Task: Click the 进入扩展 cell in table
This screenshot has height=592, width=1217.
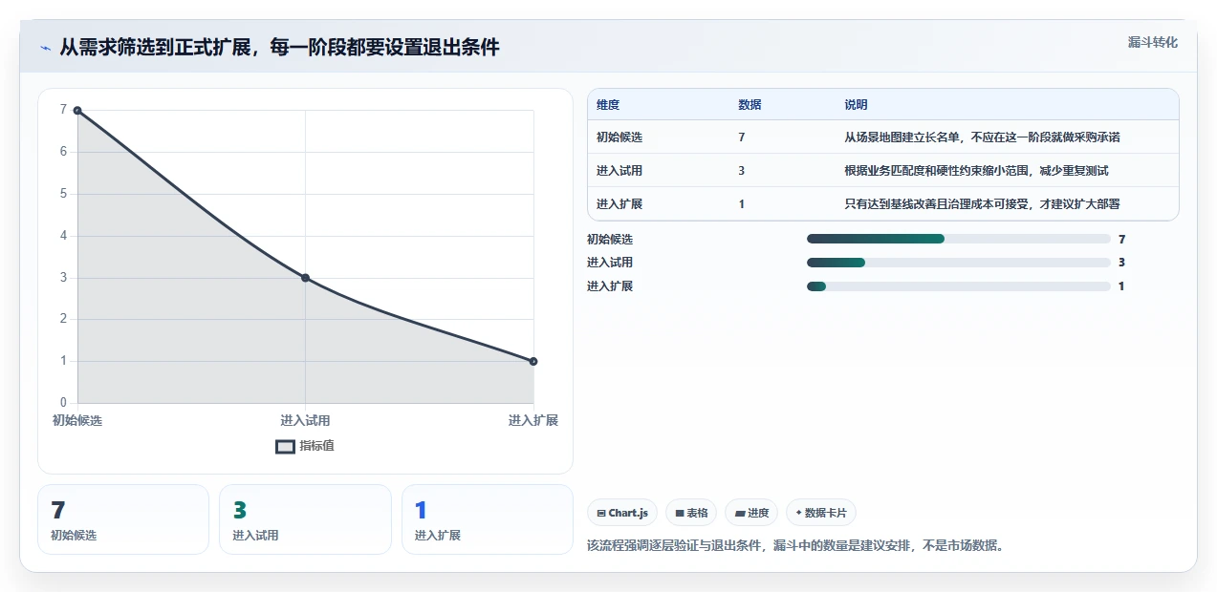Action: click(x=619, y=204)
